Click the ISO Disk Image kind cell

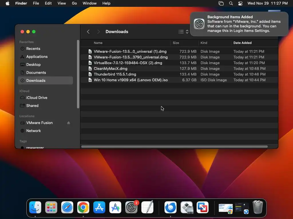213,80
